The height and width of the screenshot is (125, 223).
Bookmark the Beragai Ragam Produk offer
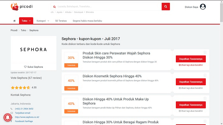tap(205, 121)
